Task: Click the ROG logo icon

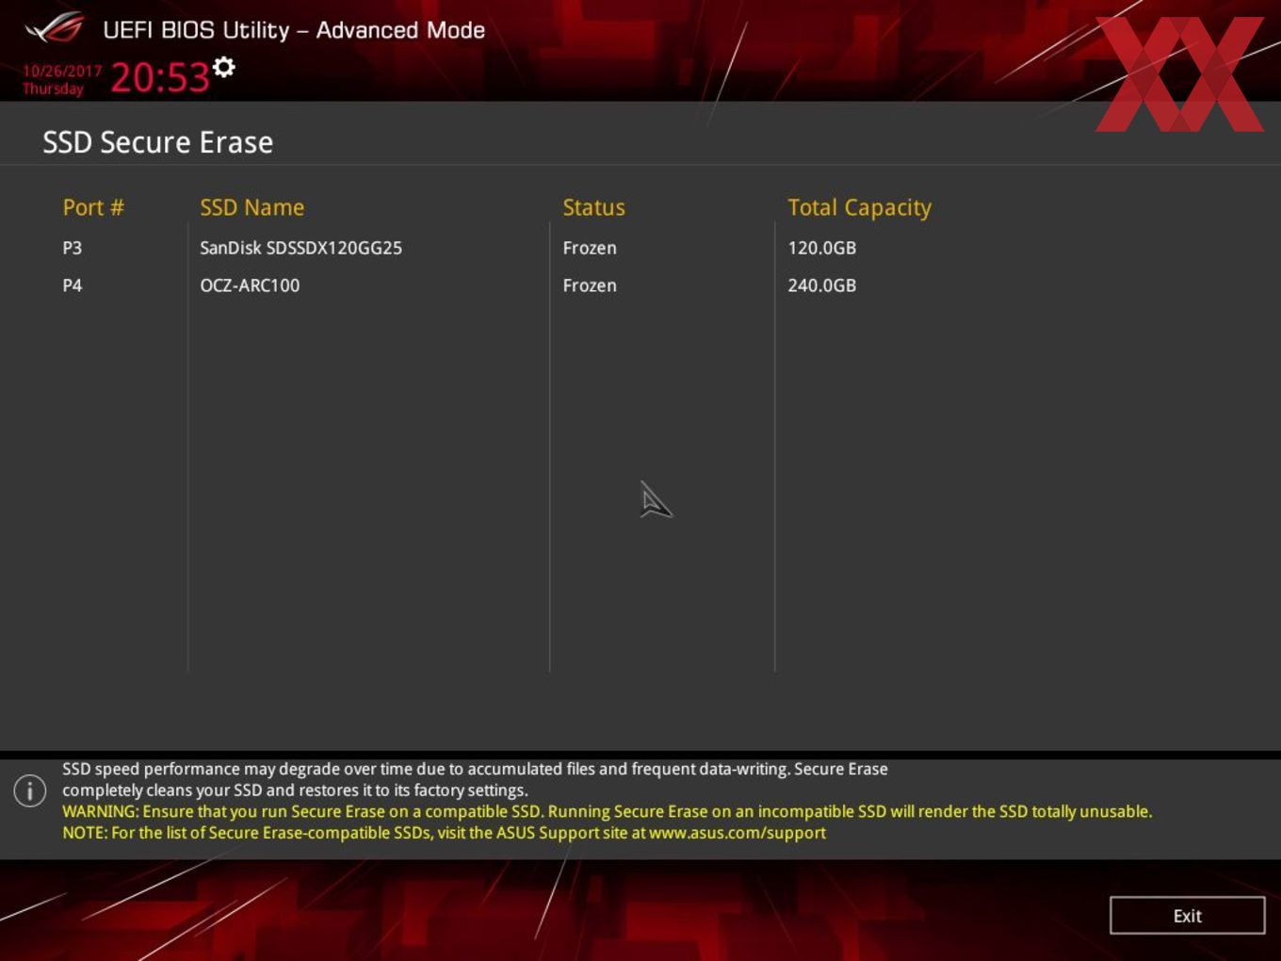Action: 55,29
